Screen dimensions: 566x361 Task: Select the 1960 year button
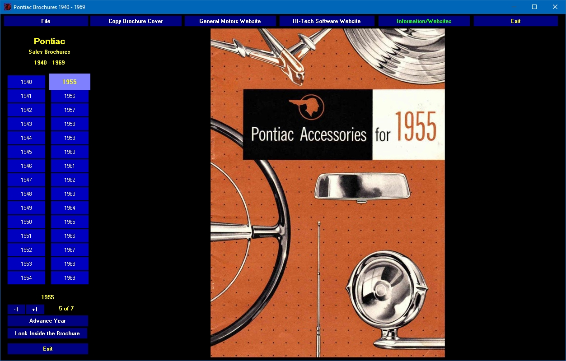click(x=70, y=152)
